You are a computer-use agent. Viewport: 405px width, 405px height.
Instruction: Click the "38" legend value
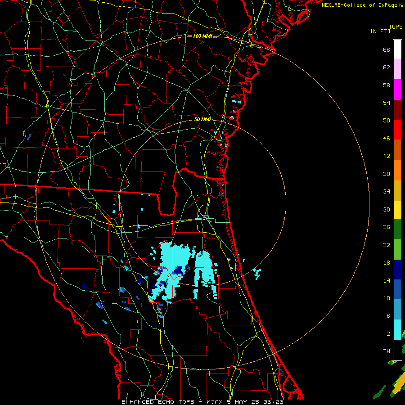(x=387, y=174)
